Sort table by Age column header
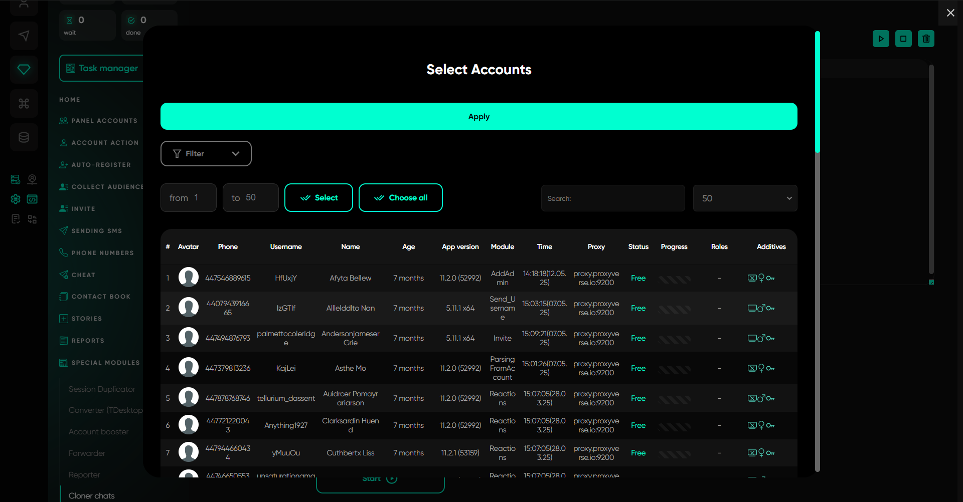963x502 pixels. (x=408, y=246)
